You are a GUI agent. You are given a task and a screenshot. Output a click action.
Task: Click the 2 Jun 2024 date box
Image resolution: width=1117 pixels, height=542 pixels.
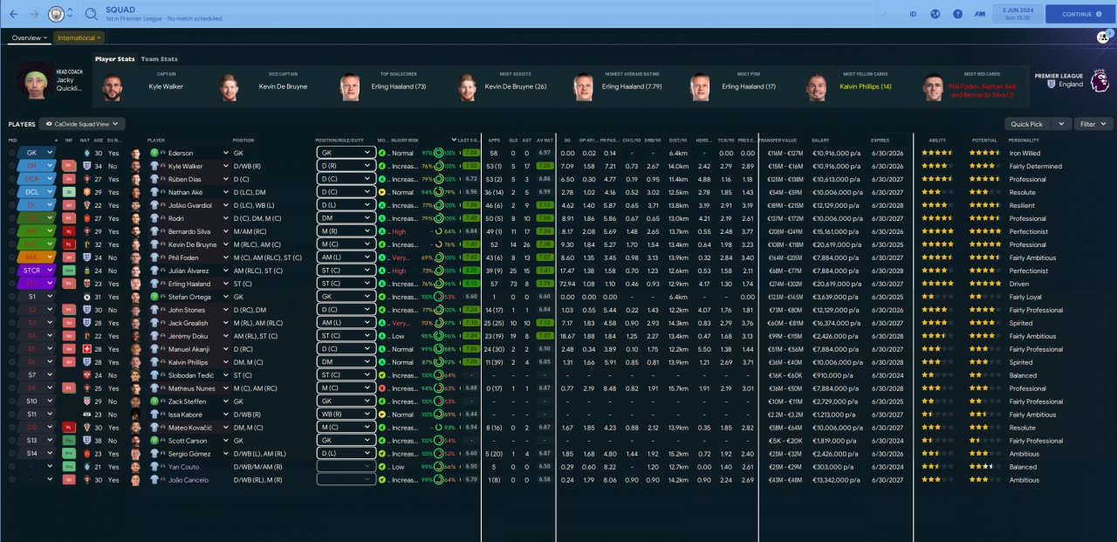tap(1018, 14)
